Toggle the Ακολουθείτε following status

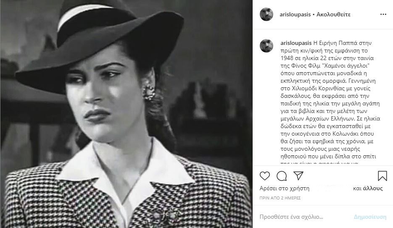tap(333, 15)
